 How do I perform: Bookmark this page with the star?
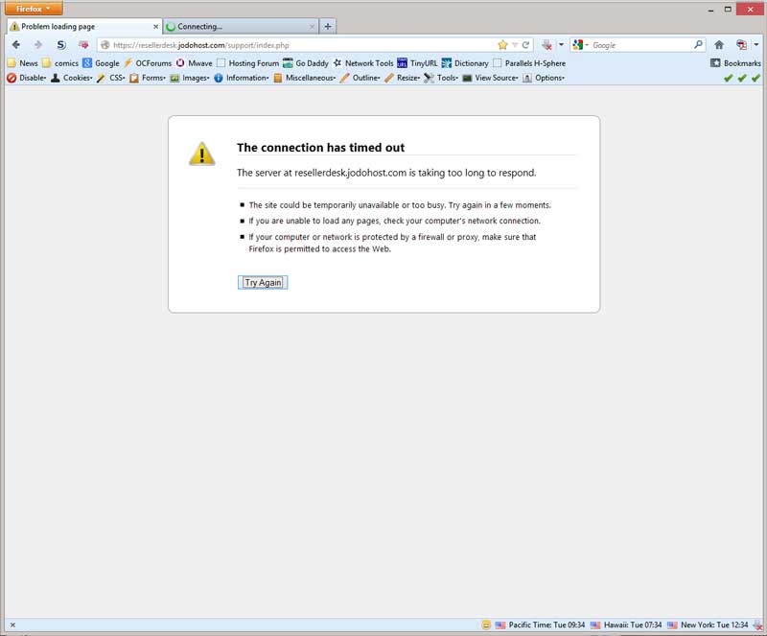point(502,45)
